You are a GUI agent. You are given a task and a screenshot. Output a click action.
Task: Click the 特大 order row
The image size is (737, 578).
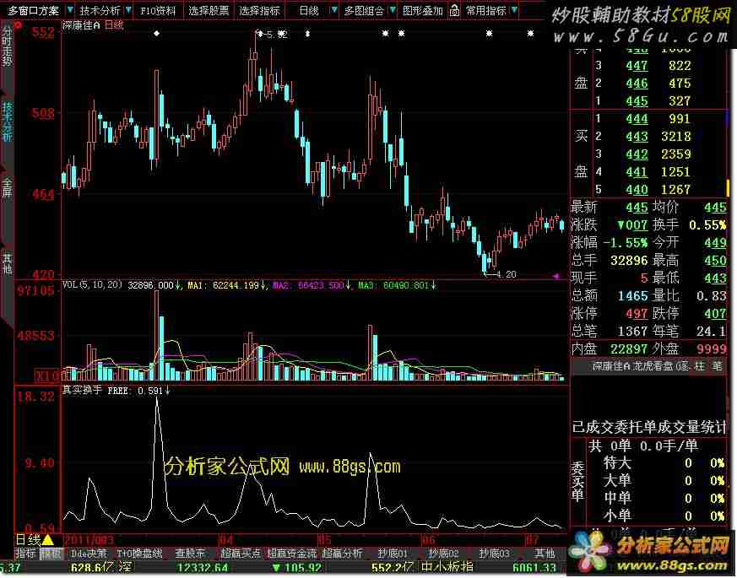point(657,463)
